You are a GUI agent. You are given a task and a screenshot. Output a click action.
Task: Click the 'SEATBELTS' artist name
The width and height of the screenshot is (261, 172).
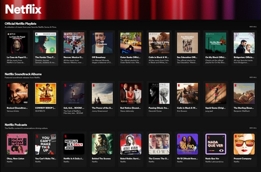pyautogui.click(x=40, y=111)
